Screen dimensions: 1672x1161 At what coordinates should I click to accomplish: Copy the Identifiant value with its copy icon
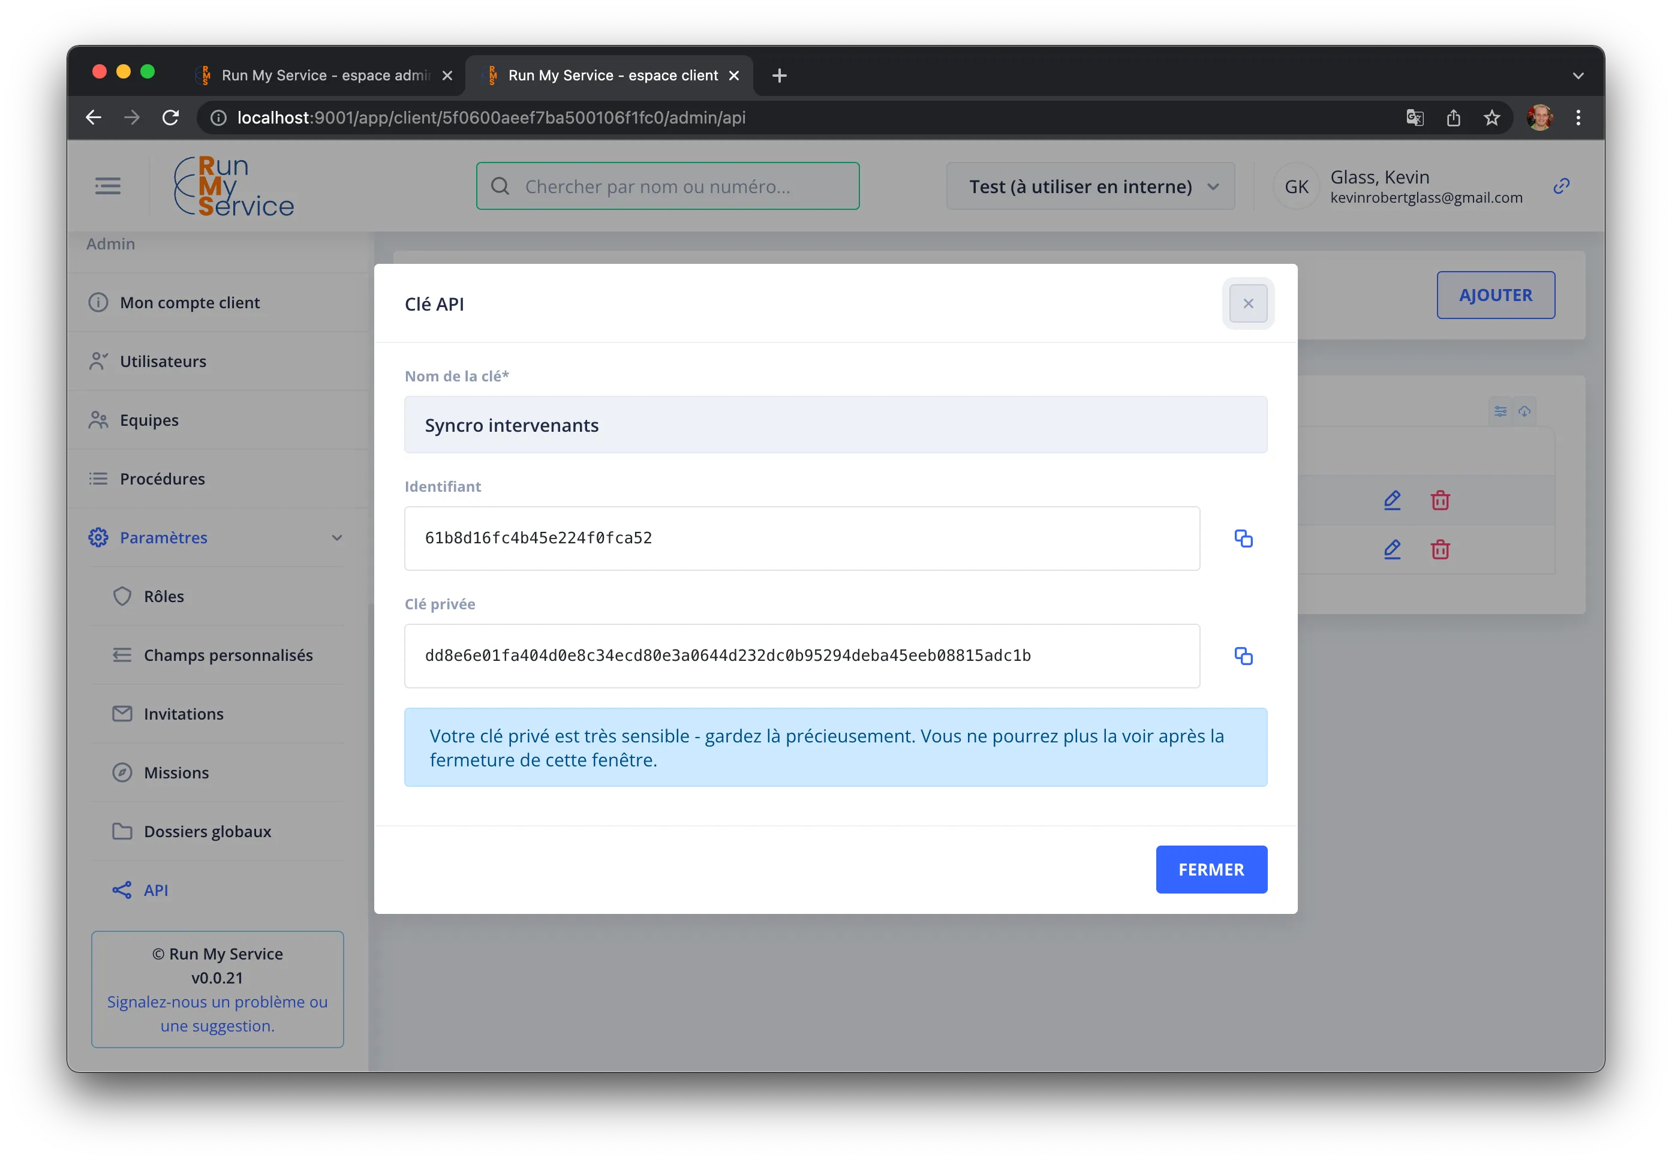pyautogui.click(x=1243, y=539)
